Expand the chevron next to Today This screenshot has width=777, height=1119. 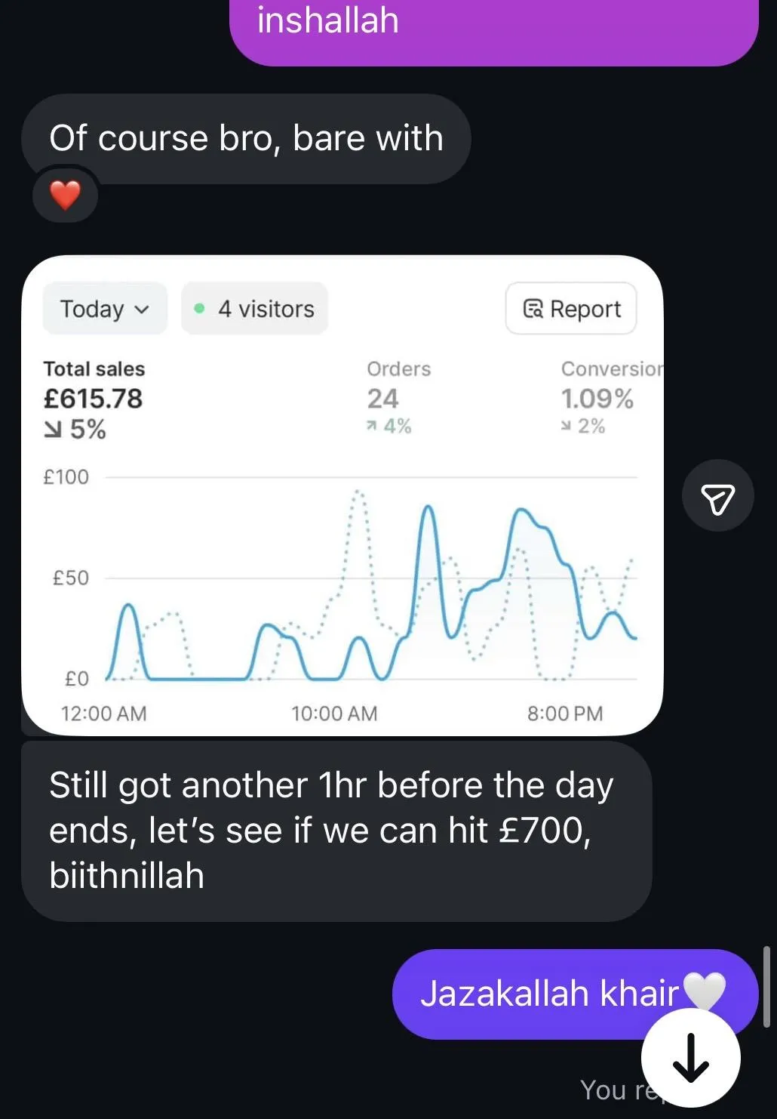142,310
